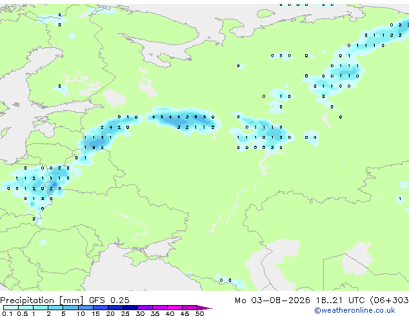409x316 pixels.
Task: Click the 45–50 mm legend color segment
Action: coord(190,308)
